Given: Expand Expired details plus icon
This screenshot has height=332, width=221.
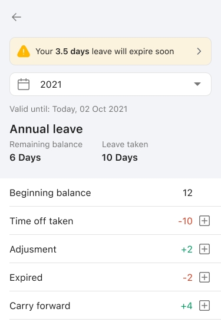Looking at the screenshot, I should (204, 277).
